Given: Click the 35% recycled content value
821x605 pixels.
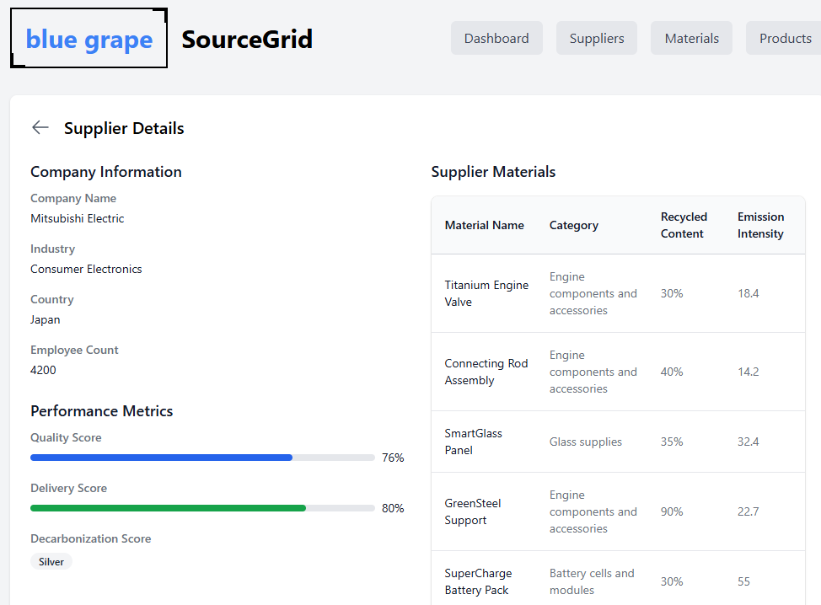Looking at the screenshot, I should [672, 442].
